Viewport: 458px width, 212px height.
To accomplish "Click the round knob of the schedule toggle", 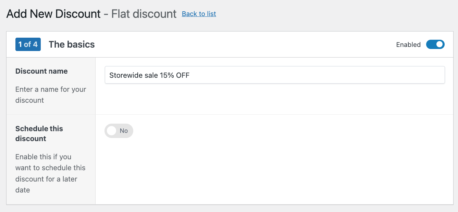I will 112,131.
